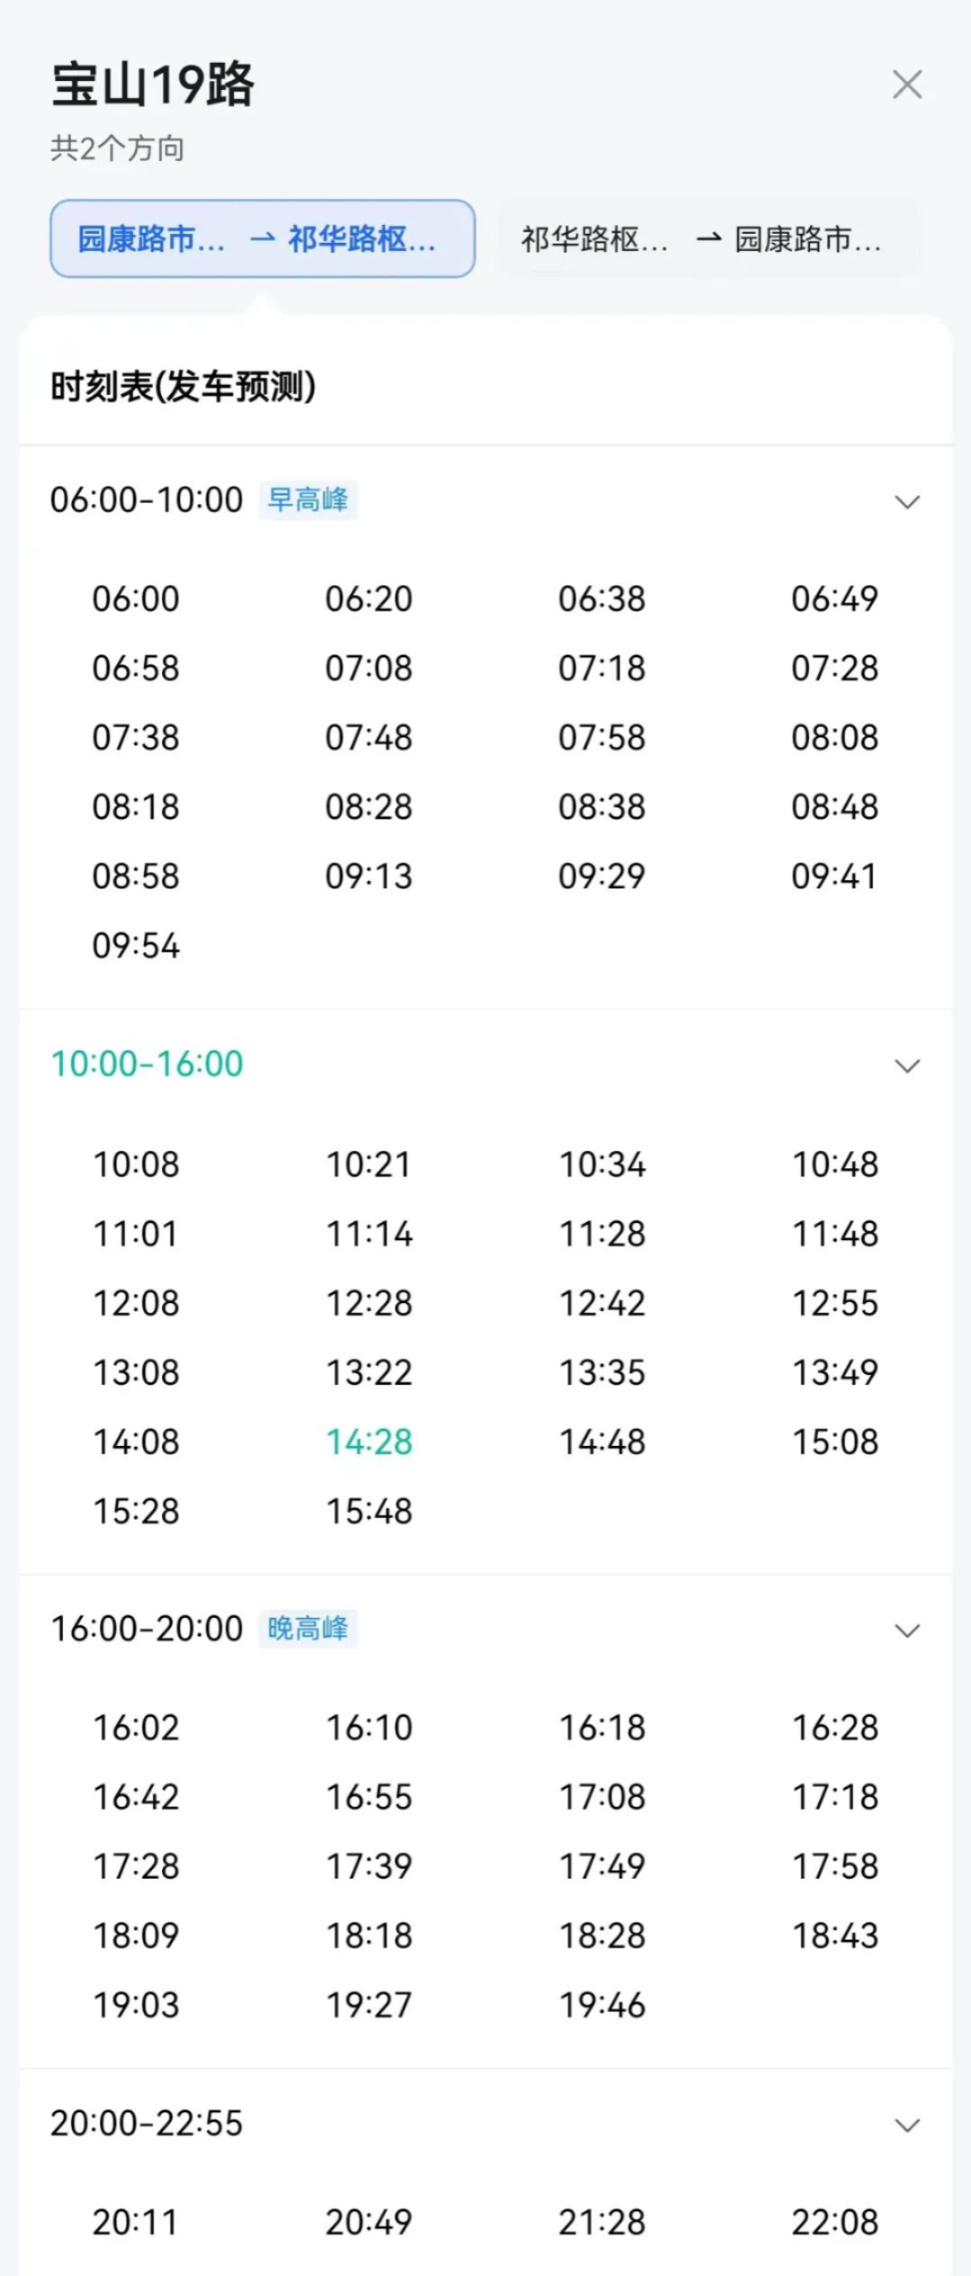Tap the 时刻表(发车预测) heading
Image resolution: width=971 pixels, height=2276 pixels.
coord(183,387)
